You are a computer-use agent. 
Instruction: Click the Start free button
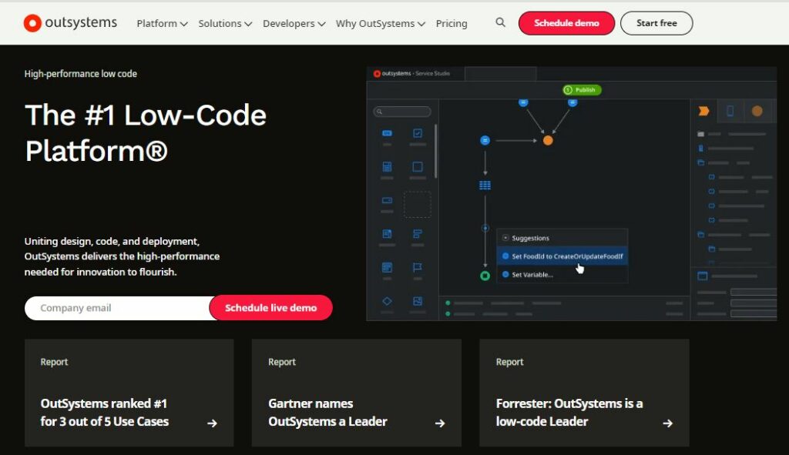(x=656, y=23)
